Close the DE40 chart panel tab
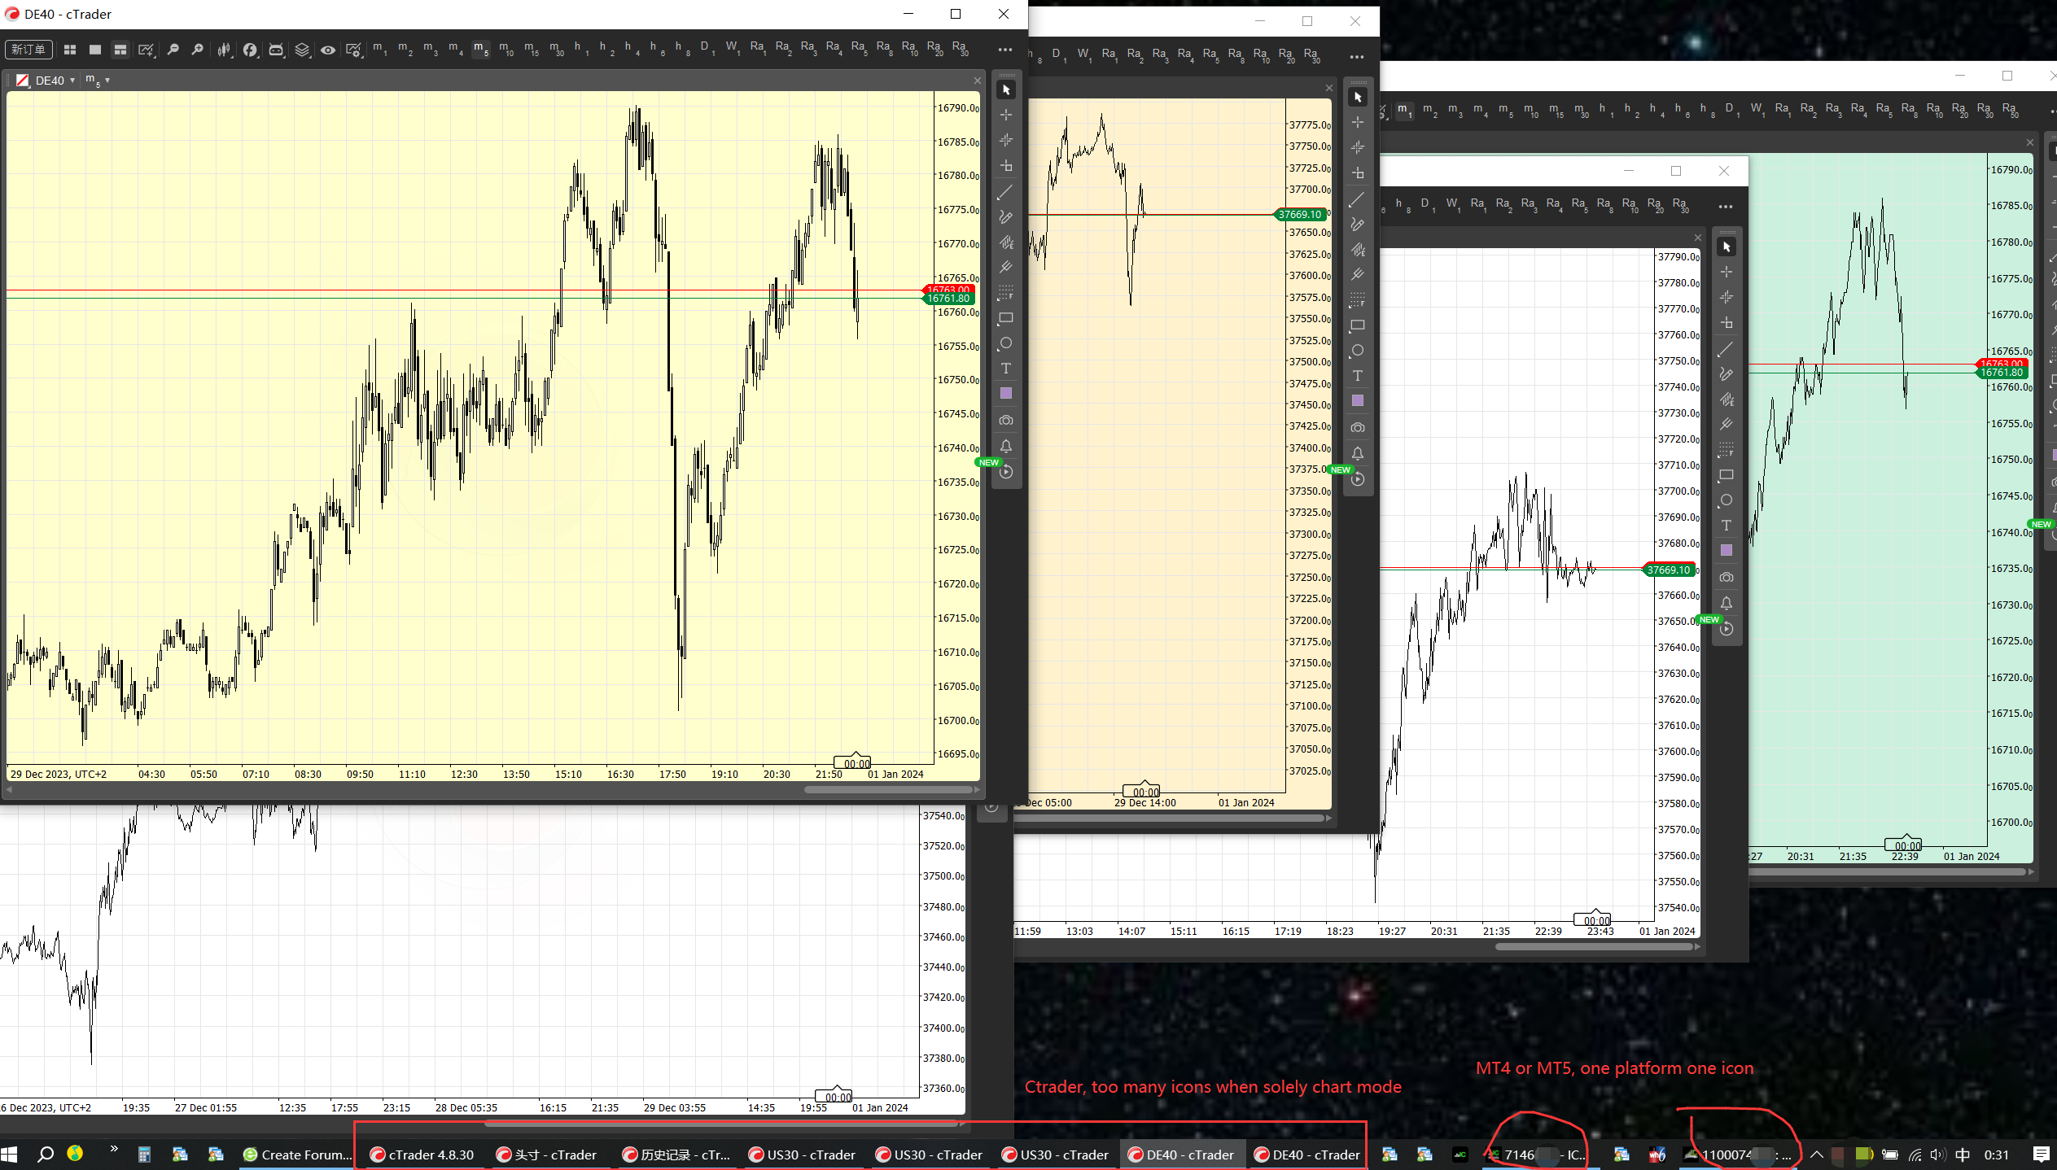This screenshot has width=2057, height=1170. click(978, 81)
